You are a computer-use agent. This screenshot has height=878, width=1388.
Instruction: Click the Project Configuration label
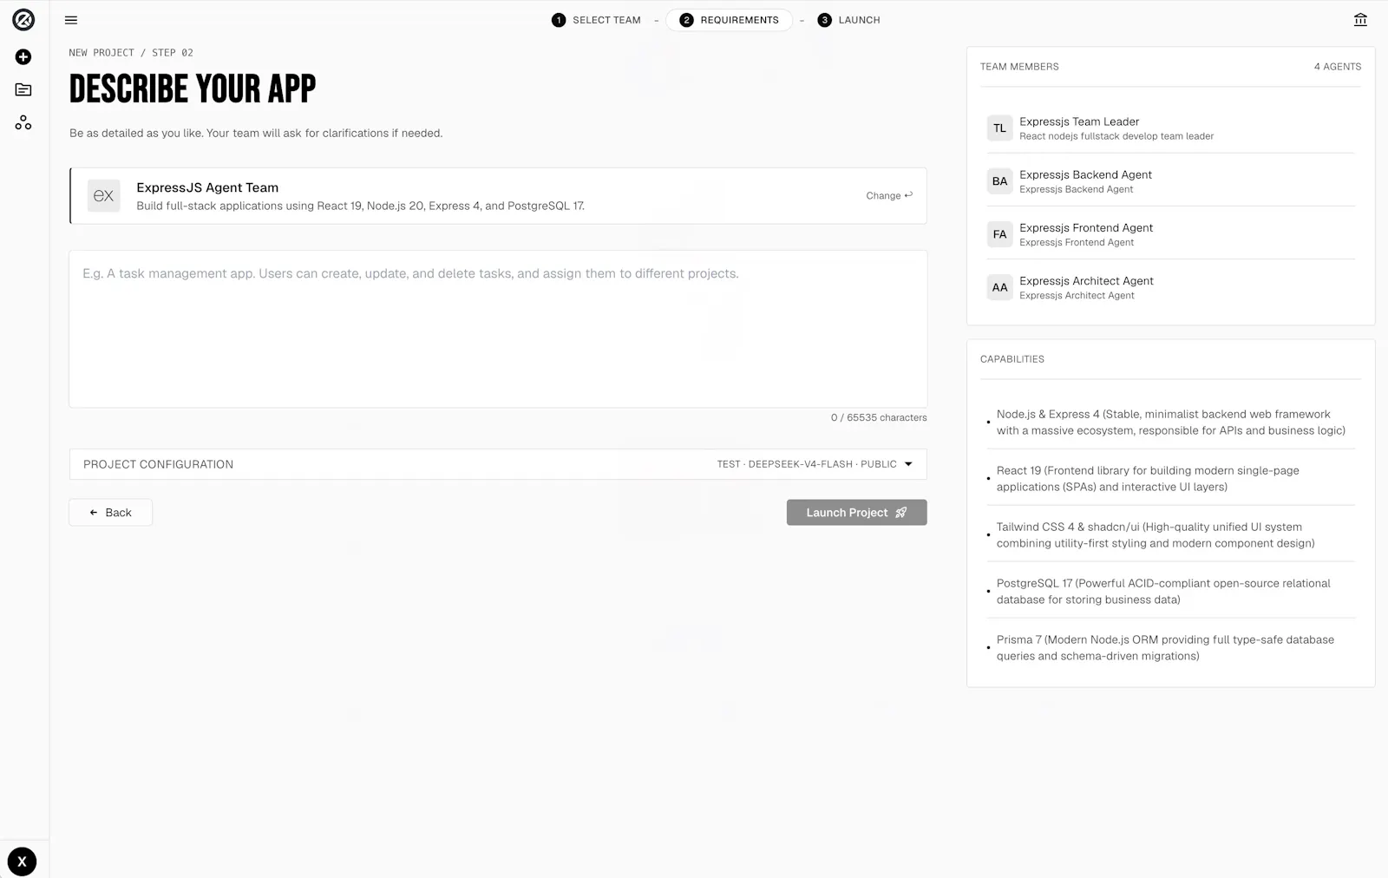[x=158, y=464]
